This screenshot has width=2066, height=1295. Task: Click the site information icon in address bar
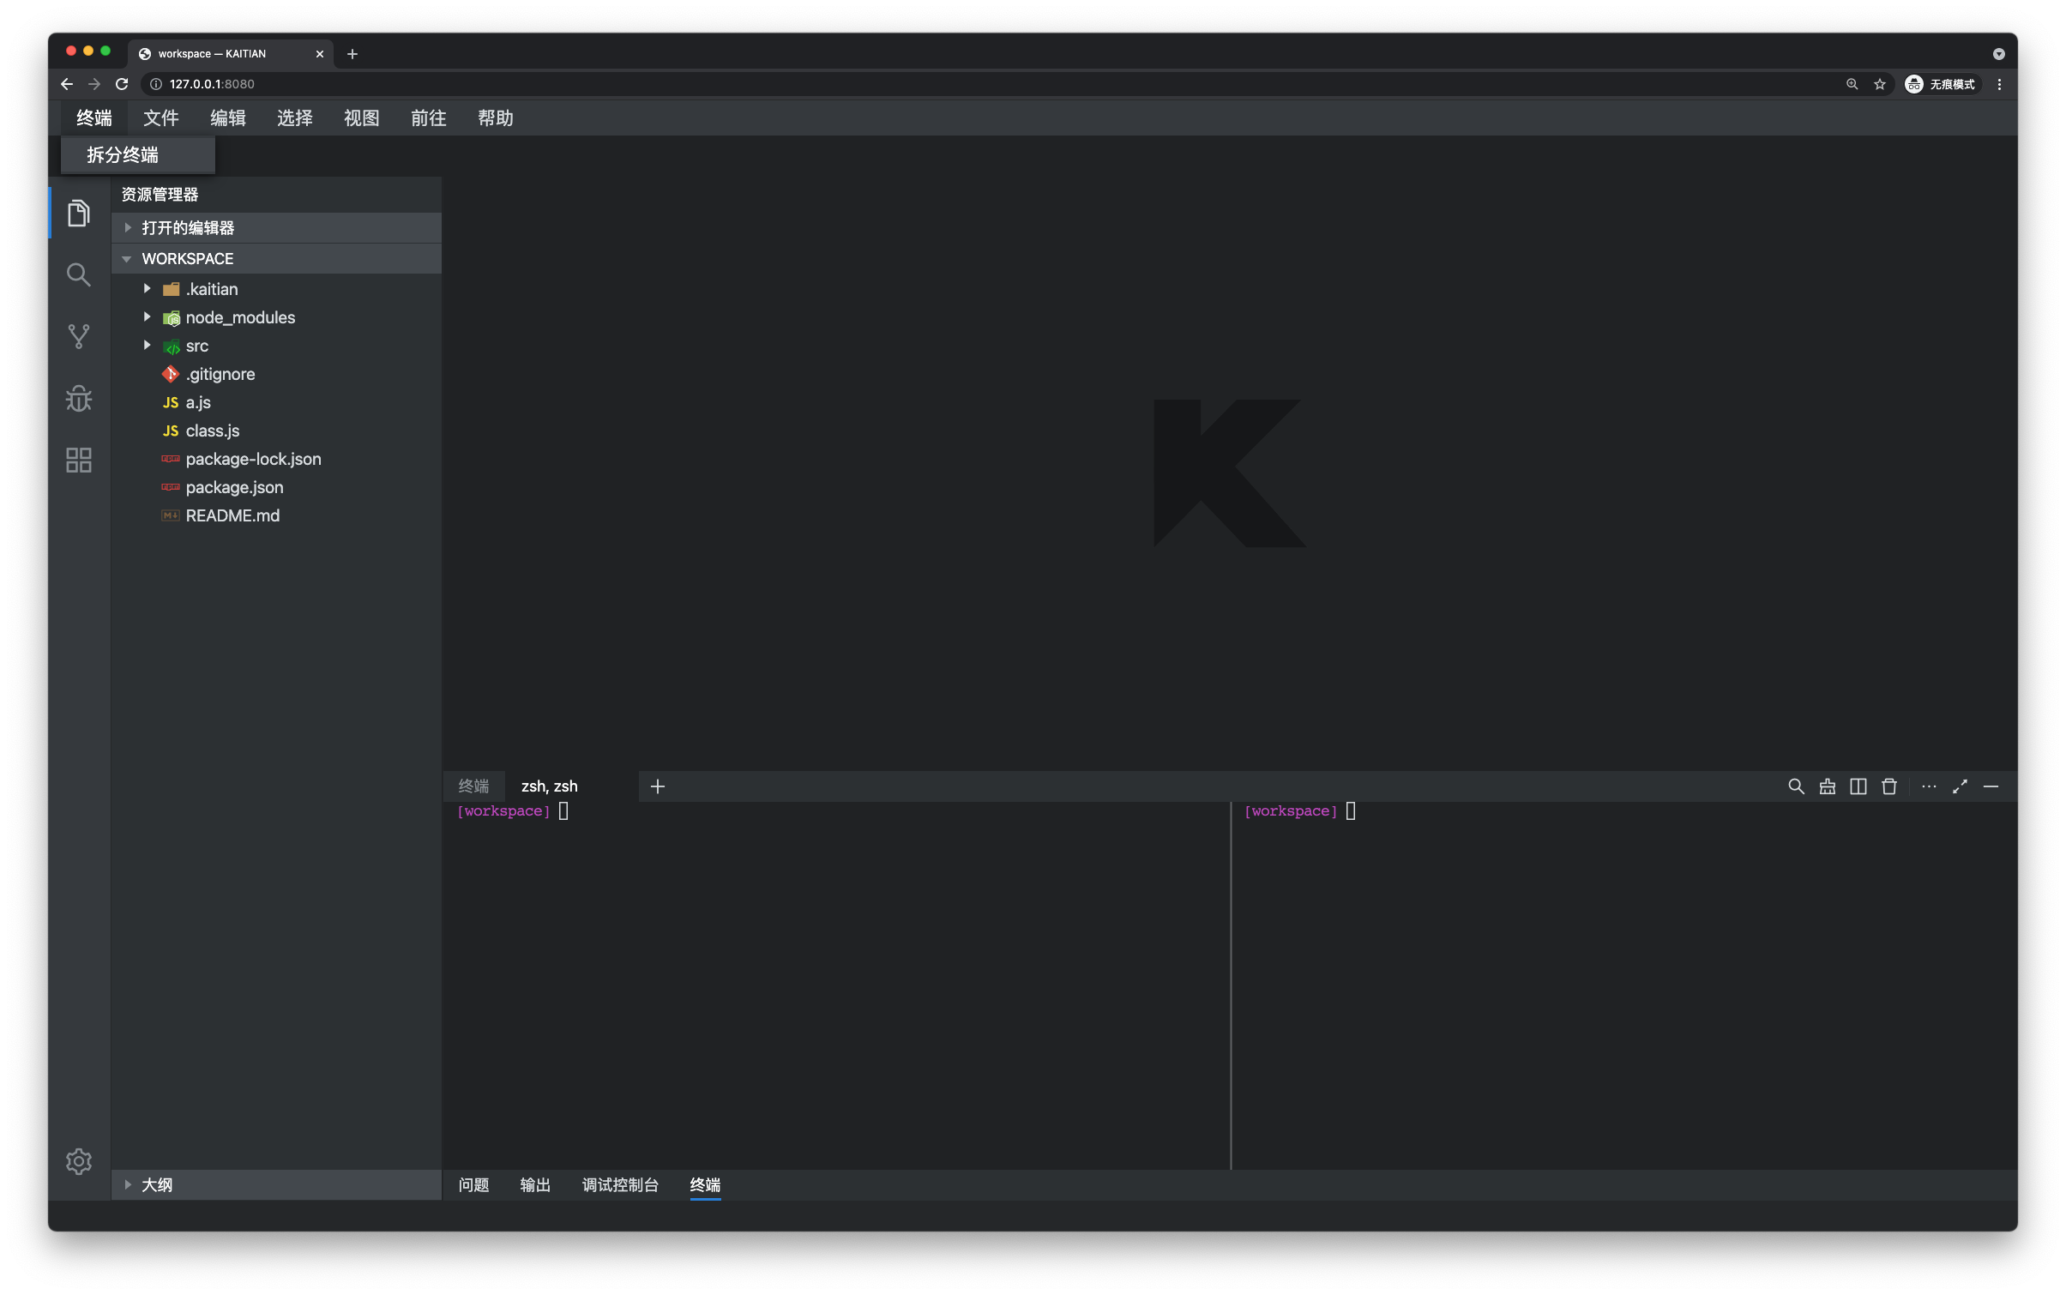click(x=156, y=84)
